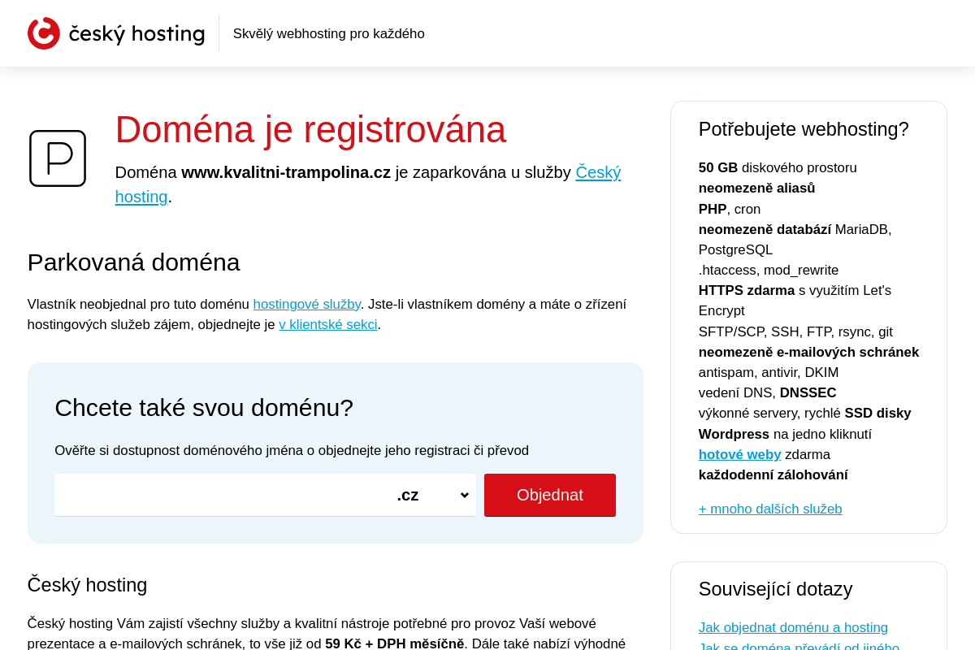This screenshot has height=650, width=975.
Task: Click the "český hosting" logo text
Action: coord(136,33)
